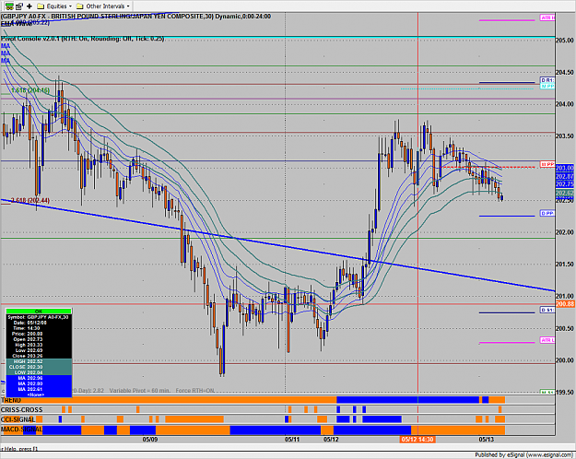Click the 202.00 price axis label

(x=565, y=232)
